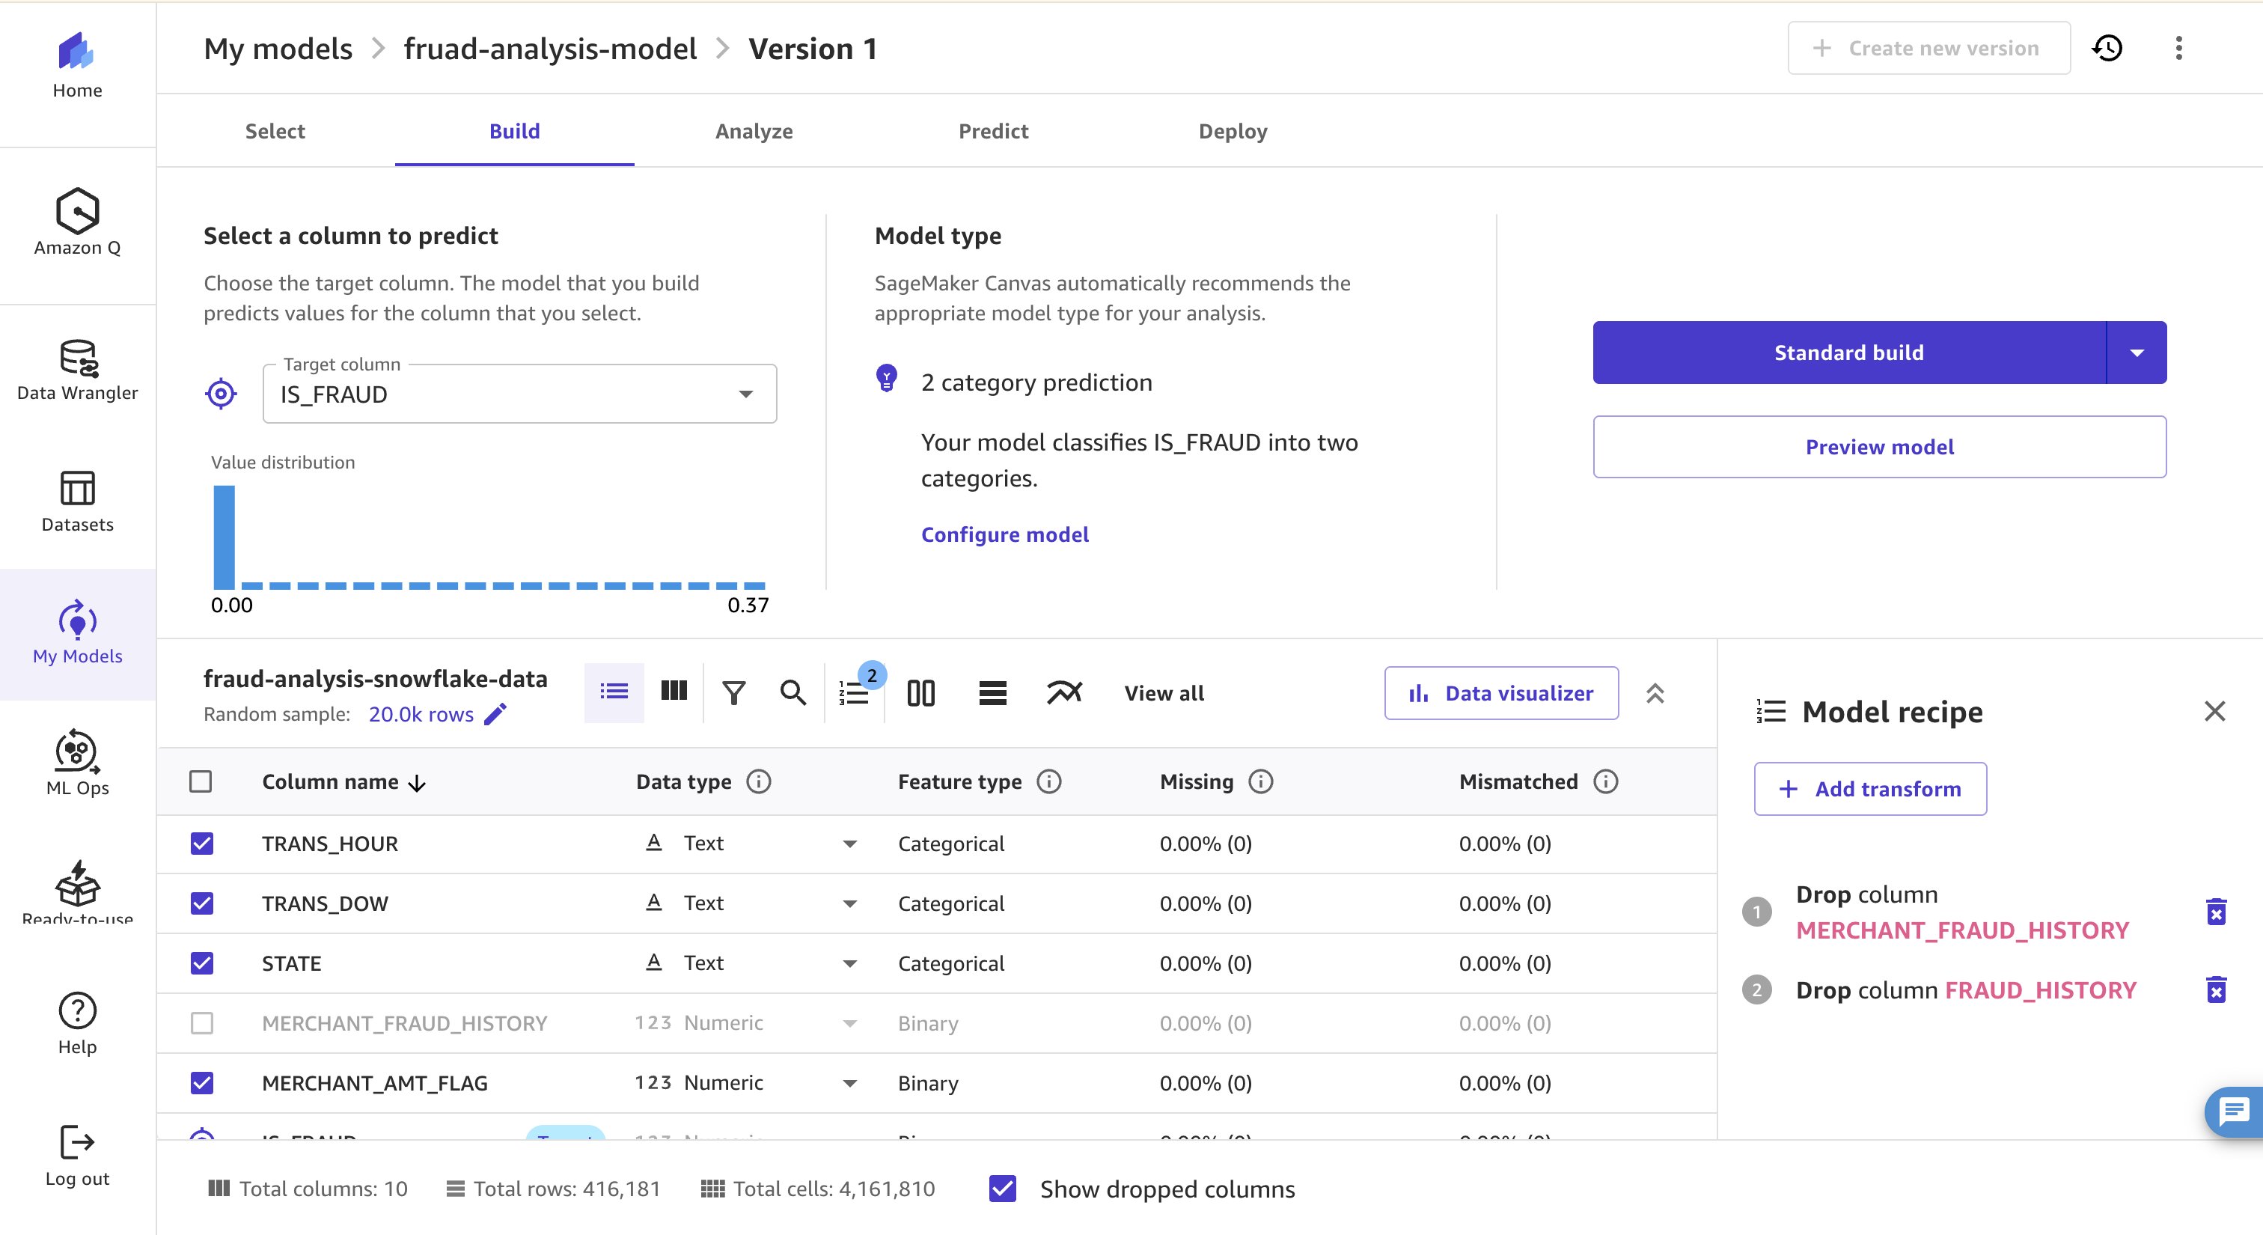Open the Standard build options arrow
This screenshot has width=2263, height=1235.
click(x=2137, y=353)
